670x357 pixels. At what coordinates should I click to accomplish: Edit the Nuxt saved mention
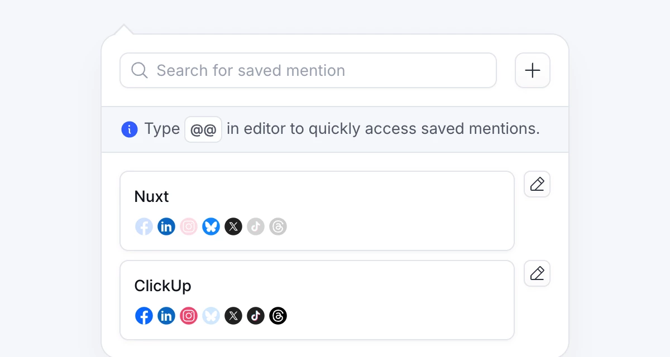point(537,184)
